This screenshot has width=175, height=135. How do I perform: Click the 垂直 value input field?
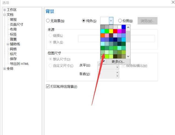click(107, 74)
